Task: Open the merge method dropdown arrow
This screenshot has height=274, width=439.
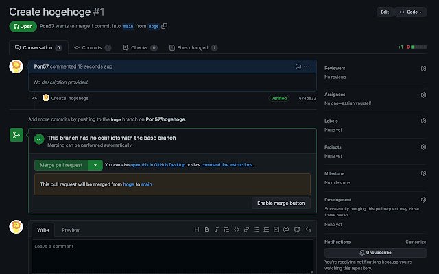Action: 95,165
